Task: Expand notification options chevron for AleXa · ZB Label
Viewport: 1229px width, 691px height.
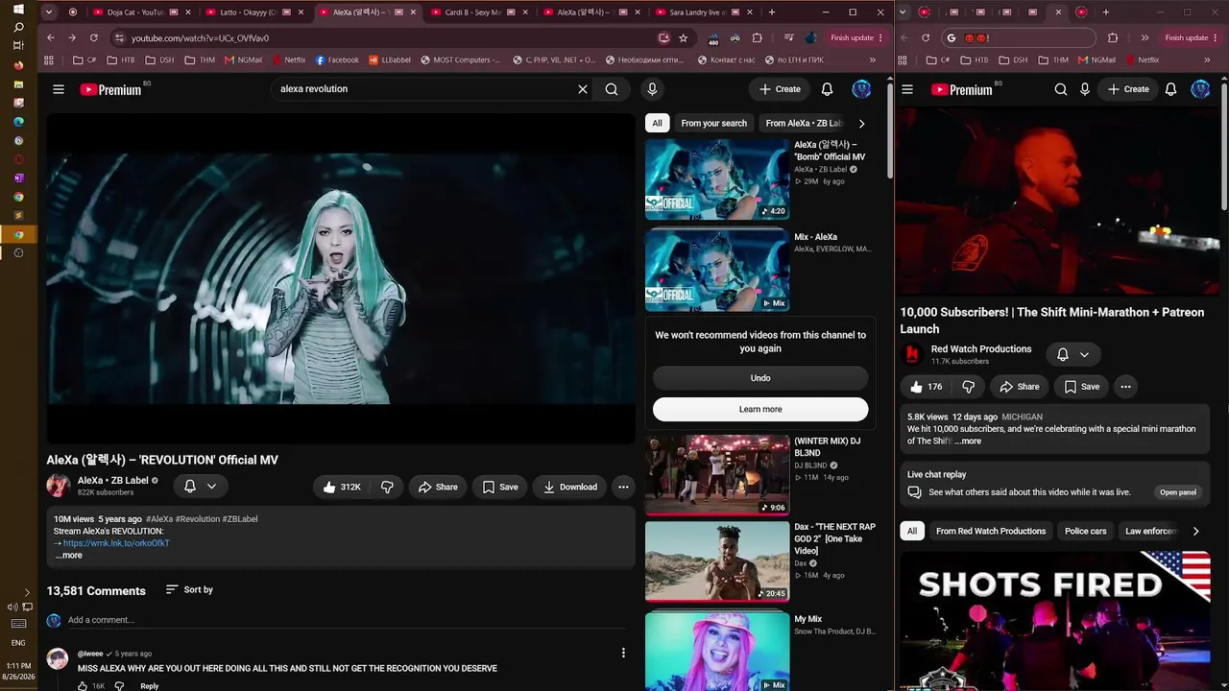Action: pyautogui.click(x=211, y=487)
